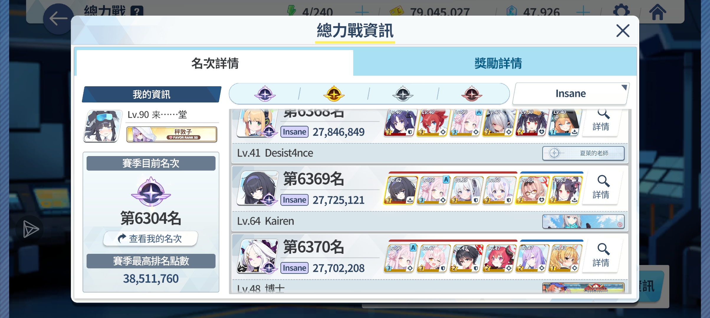
Task: Select the gold rank tier icon
Action: click(334, 94)
